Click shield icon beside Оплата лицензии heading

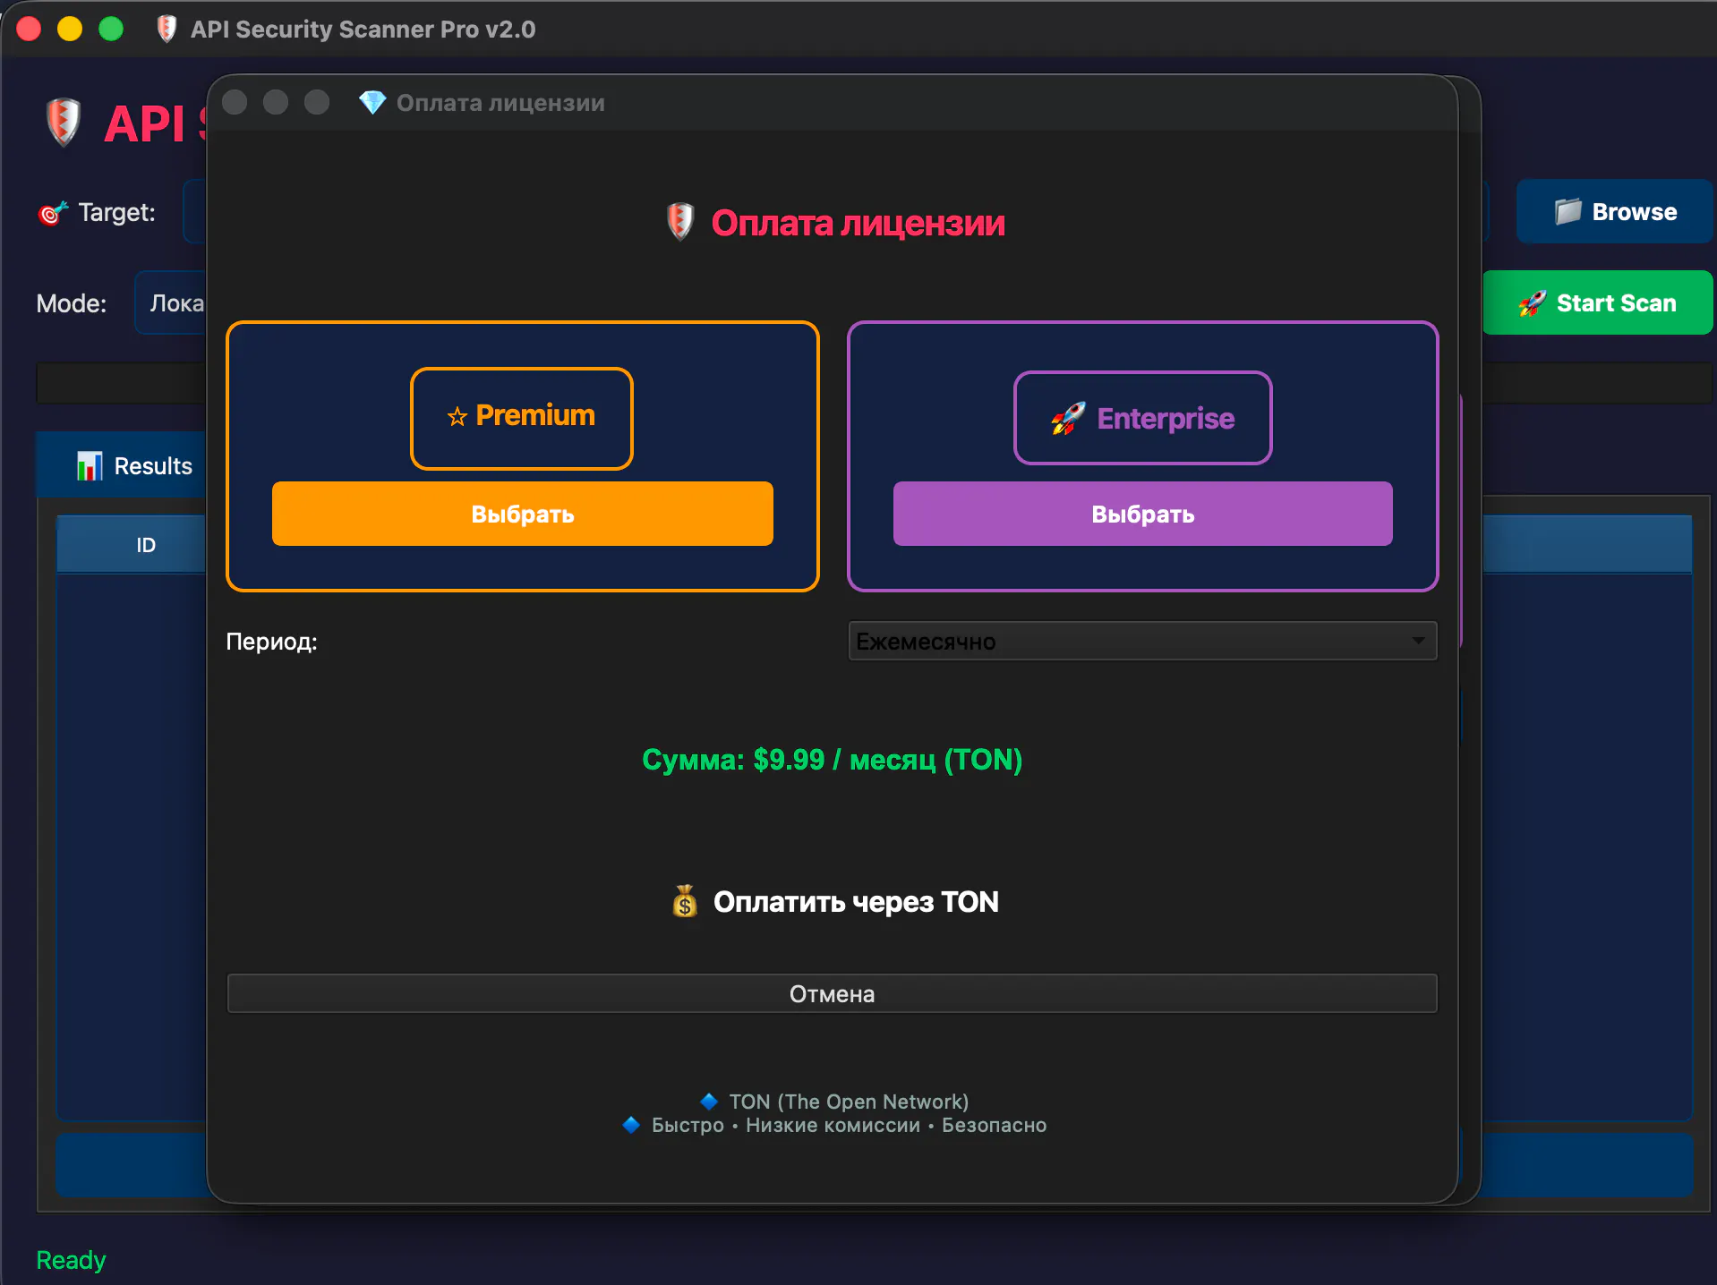click(x=680, y=222)
